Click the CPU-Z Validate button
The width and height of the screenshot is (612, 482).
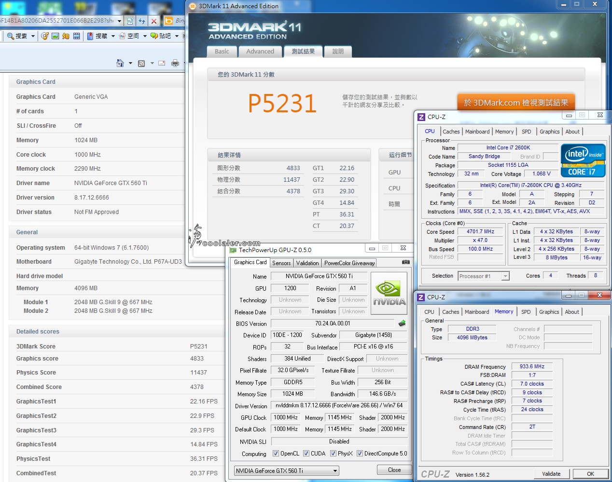[x=551, y=474]
